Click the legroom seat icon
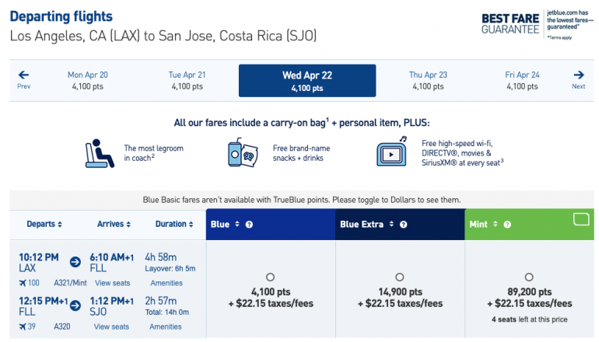The width and height of the screenshot is (599, 342). point(99,153)
